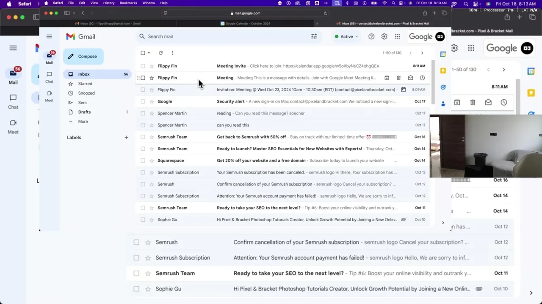542x304 pixels.
Task: Open Tasks in front window side panel
Action: pyautogui.click(x=443, y=87)
